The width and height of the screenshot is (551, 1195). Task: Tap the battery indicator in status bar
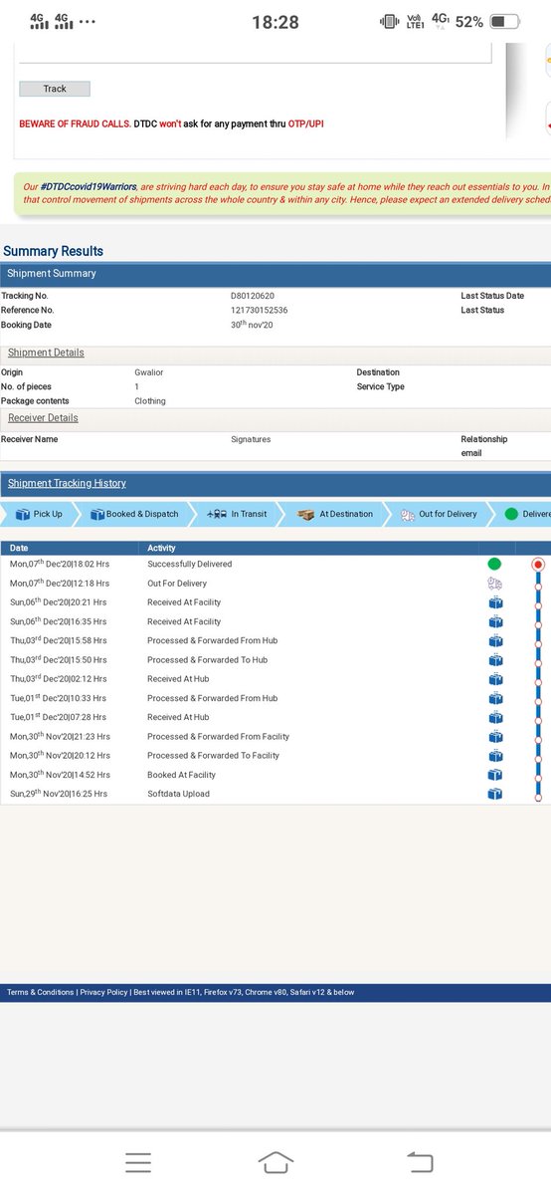point(505,22)
